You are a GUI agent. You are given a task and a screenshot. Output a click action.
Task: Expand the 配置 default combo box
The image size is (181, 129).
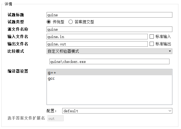click(x=117, y=111)
